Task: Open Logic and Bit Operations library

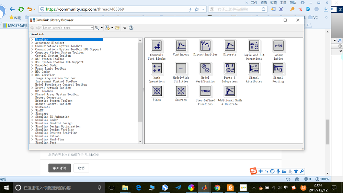Action: coord(254,46)
